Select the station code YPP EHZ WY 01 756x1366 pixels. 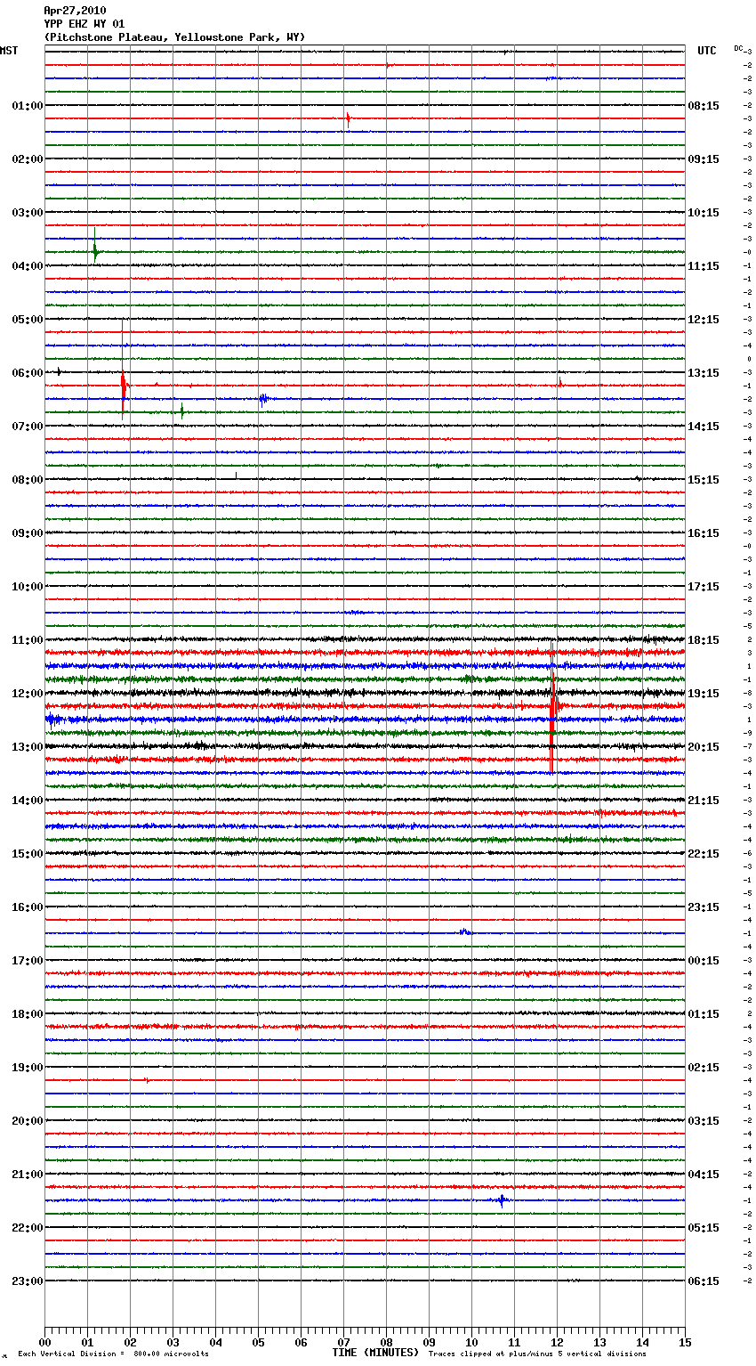click(x=84, y=24)
